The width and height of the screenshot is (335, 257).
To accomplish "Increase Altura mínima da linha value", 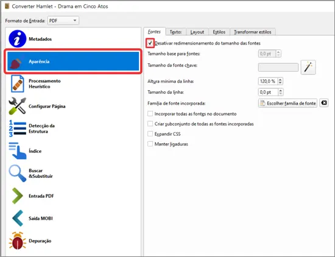I will 280,79.
